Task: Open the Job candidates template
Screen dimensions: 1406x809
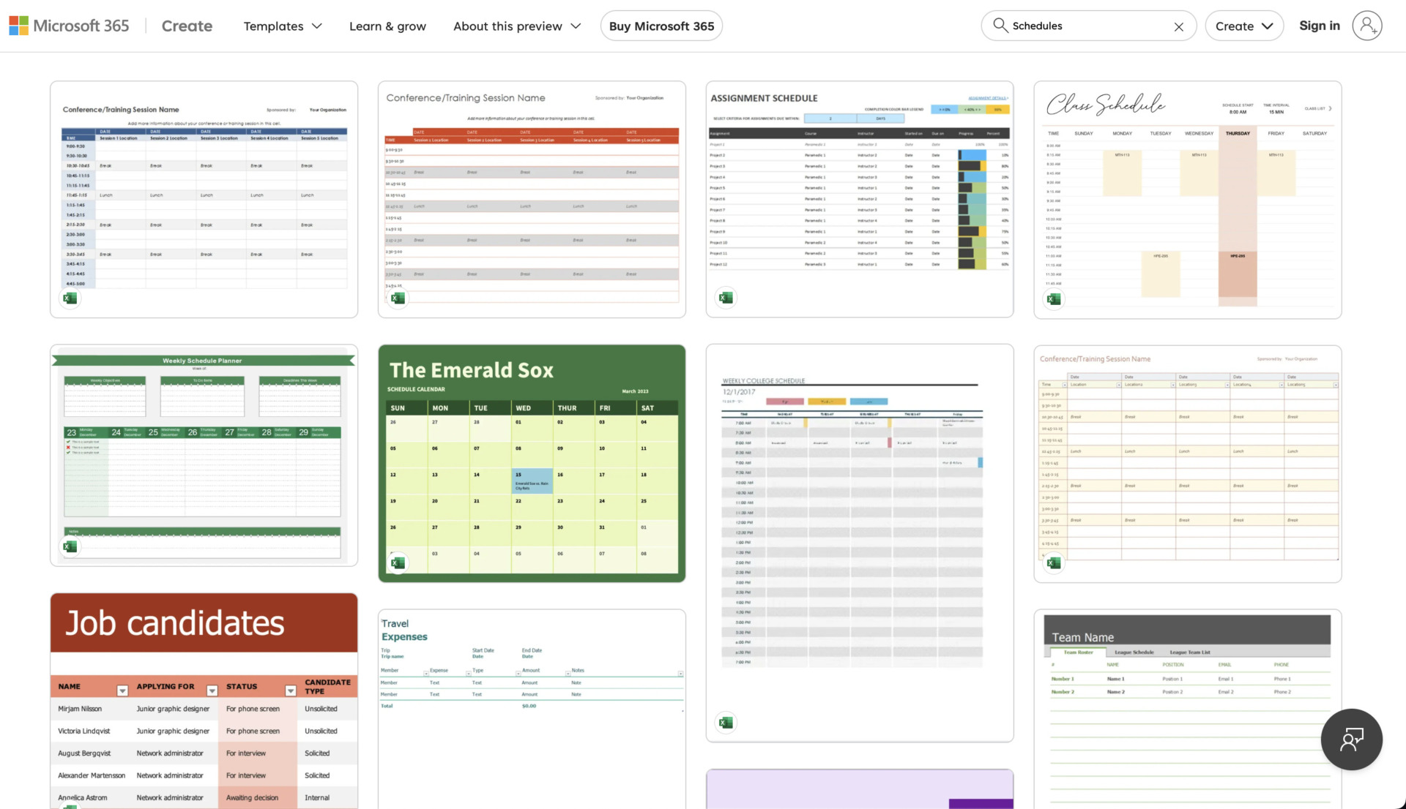Action: (204, 701)
